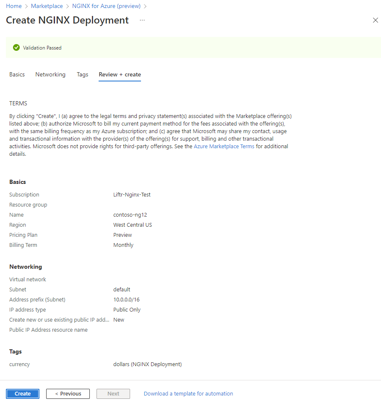Click the Pricing Plan label
Viewport: 381px width, 406px height.
[23, 235]
